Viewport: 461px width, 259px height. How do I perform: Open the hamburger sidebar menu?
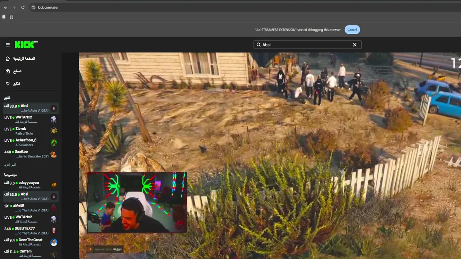coord(8,45)
